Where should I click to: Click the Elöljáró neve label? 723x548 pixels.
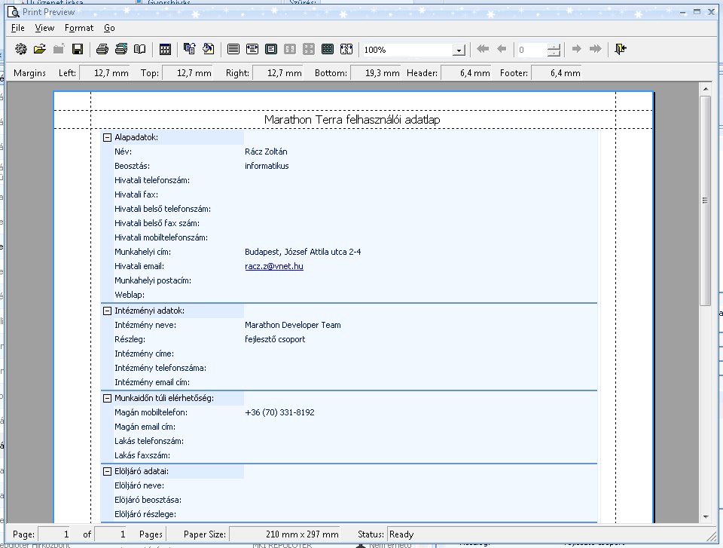139,485
